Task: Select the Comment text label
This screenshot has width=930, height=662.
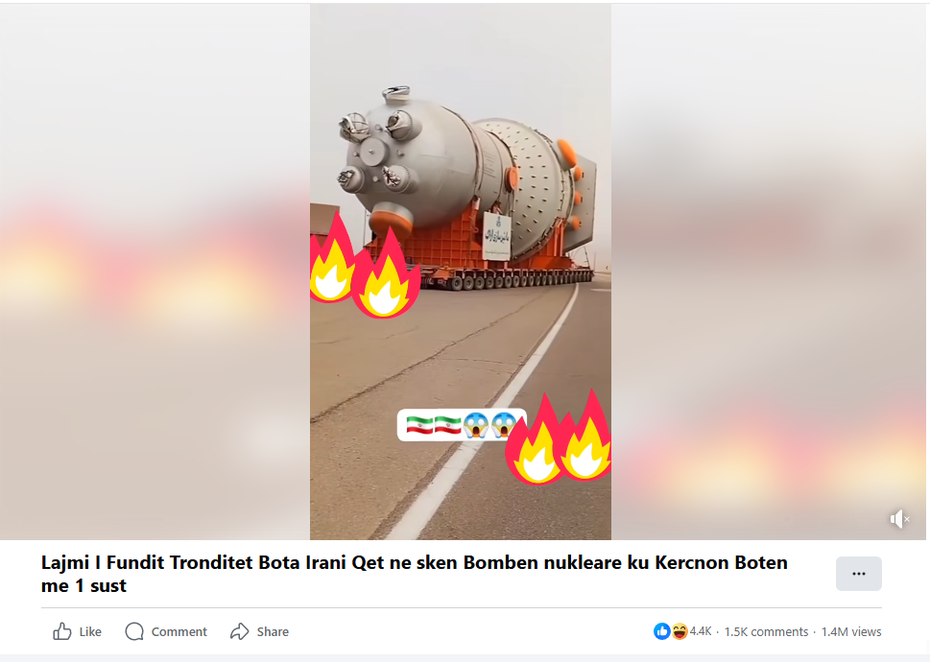Action: coord(179,631)
